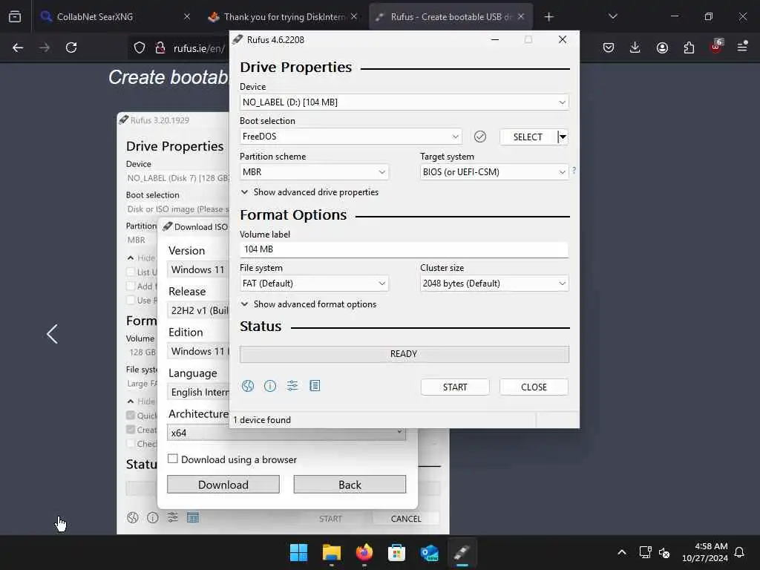The height and width of the screenshot is (570, 760).
Task: Click the Download button in webpage image
Action: point(223,485)
